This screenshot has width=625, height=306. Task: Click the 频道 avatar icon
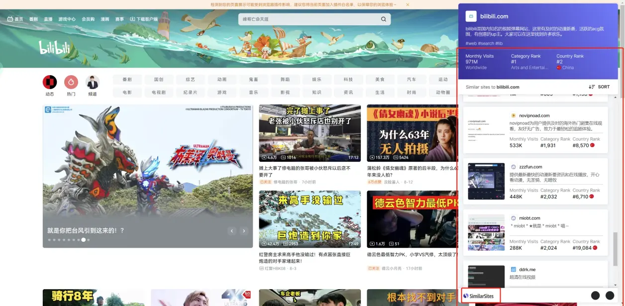[92, 81]
